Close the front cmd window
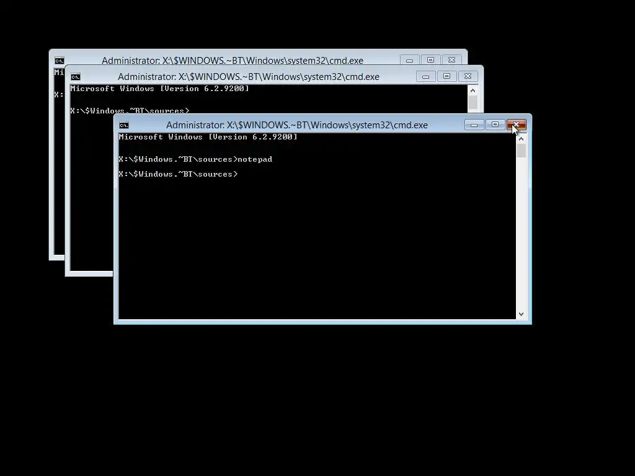This screenshot has height=476, width=635. click(x=517, y=125)
